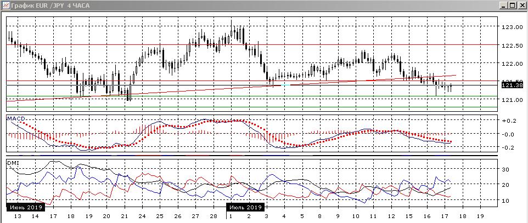Click date 19 at the axis right end
Viewport: 528px width, 223px height.
point(481,217)
